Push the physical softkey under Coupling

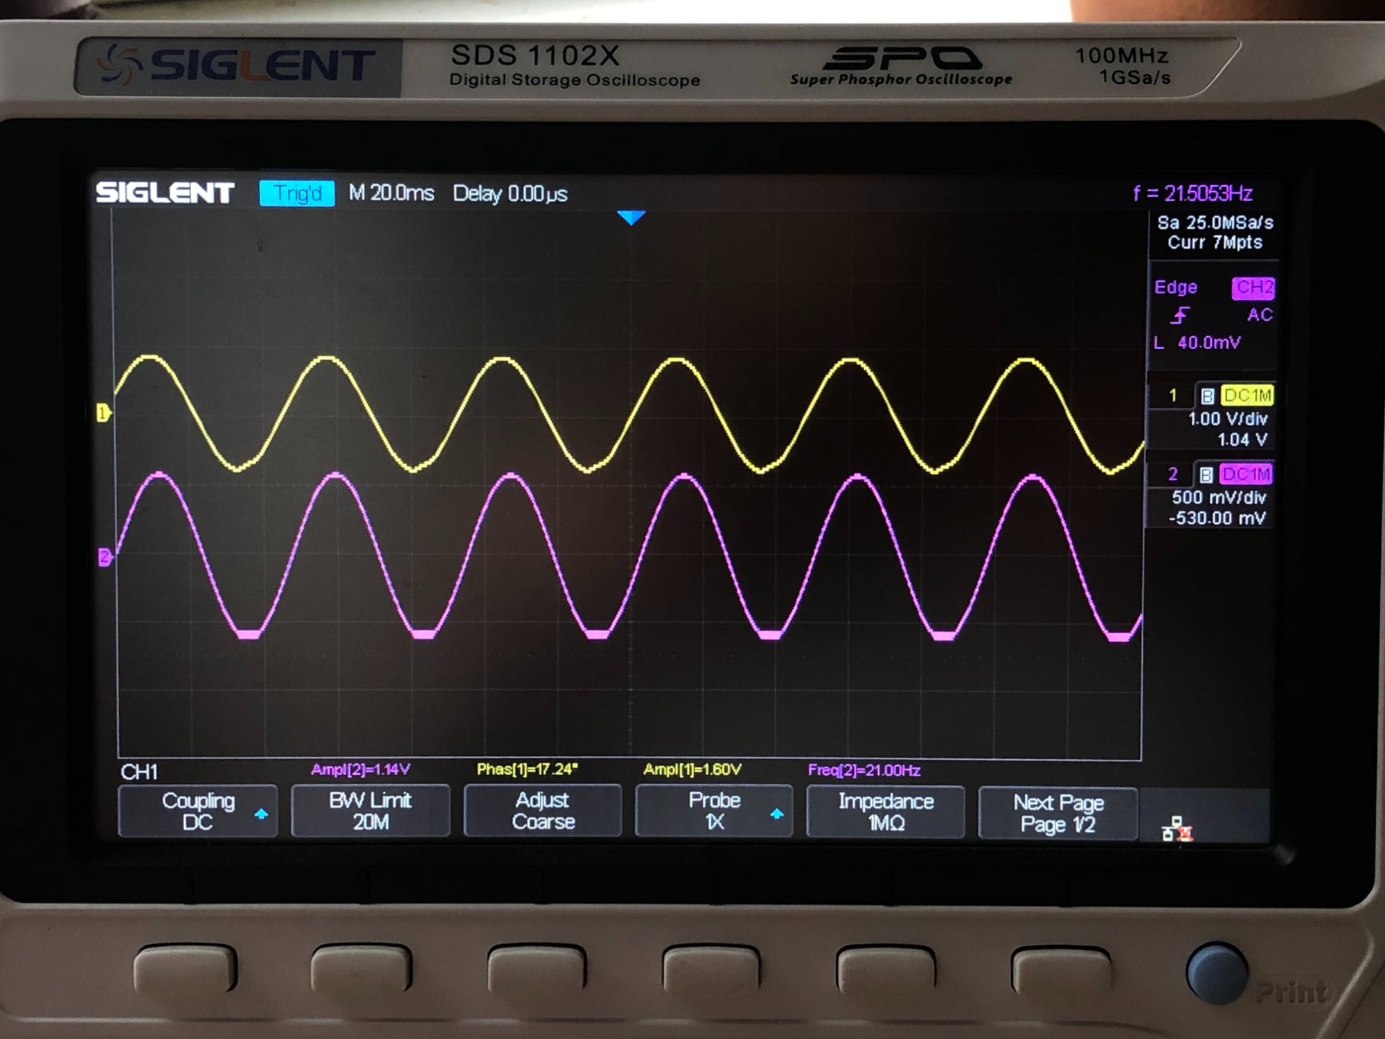(x=185, y=970)
